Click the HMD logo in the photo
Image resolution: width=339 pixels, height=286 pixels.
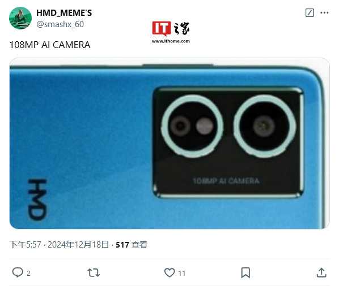(x=37, y=200)
